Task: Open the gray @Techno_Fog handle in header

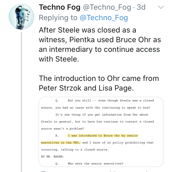Action: [107, 7]
